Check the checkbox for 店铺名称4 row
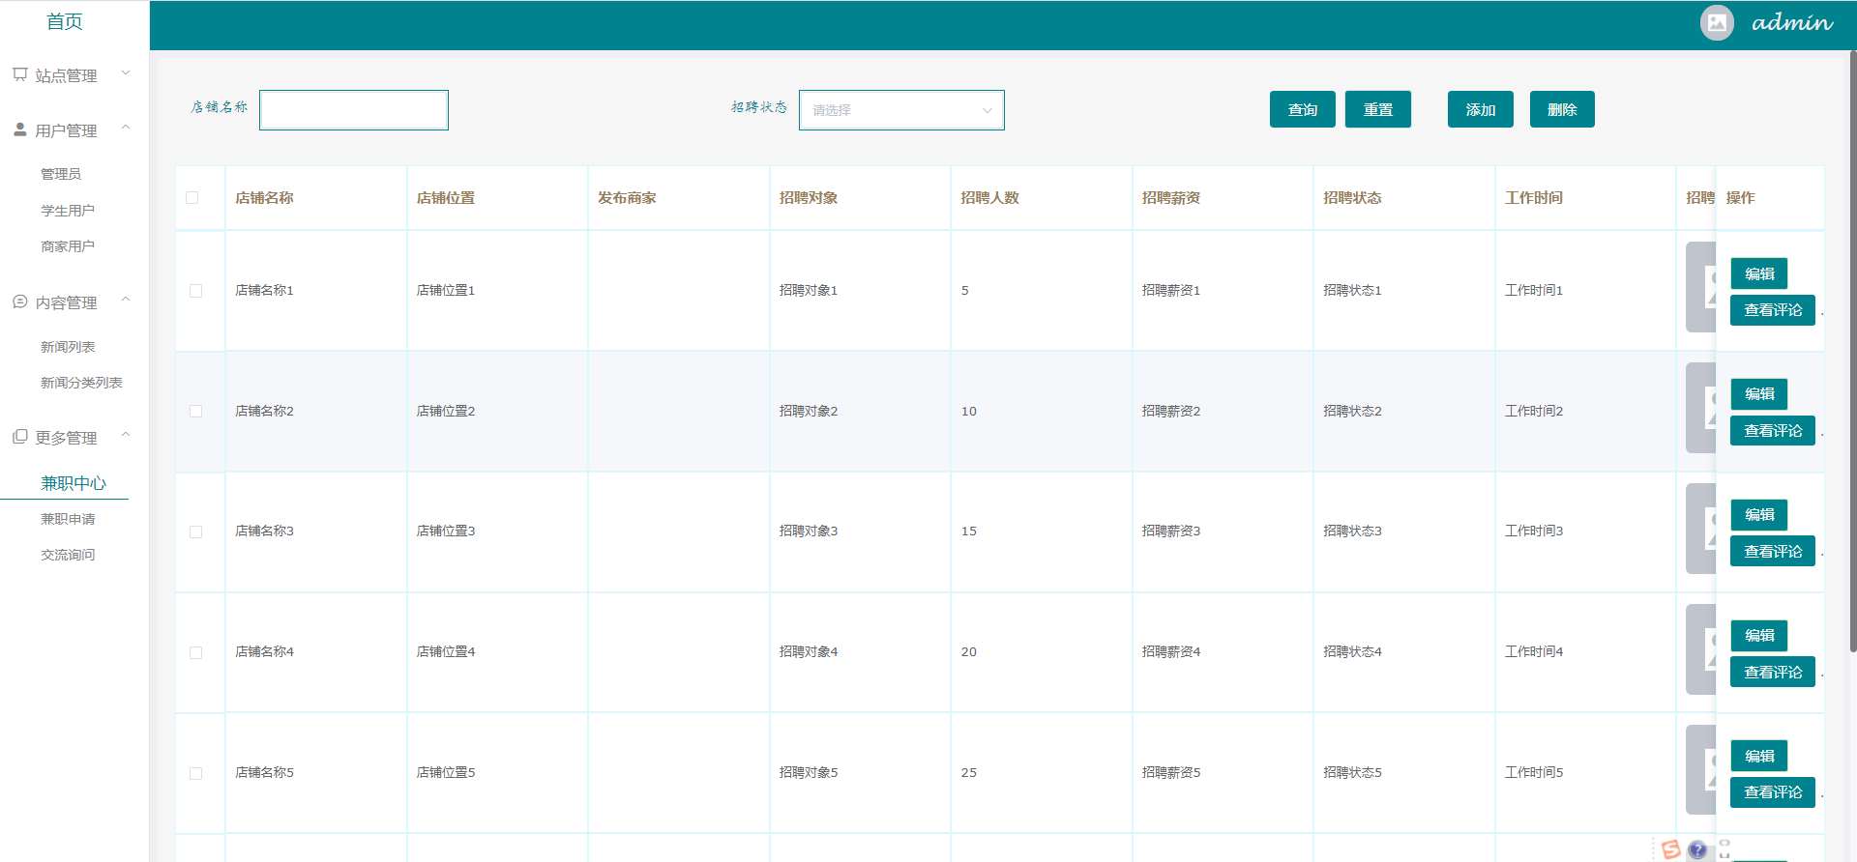 click(x=195, y=653)
